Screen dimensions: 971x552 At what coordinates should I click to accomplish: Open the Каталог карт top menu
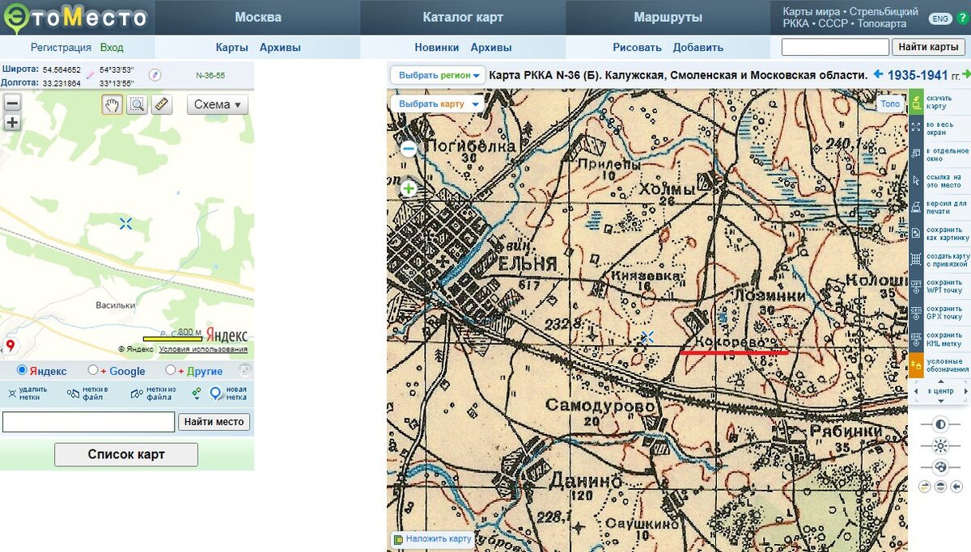tap(463, 17)
